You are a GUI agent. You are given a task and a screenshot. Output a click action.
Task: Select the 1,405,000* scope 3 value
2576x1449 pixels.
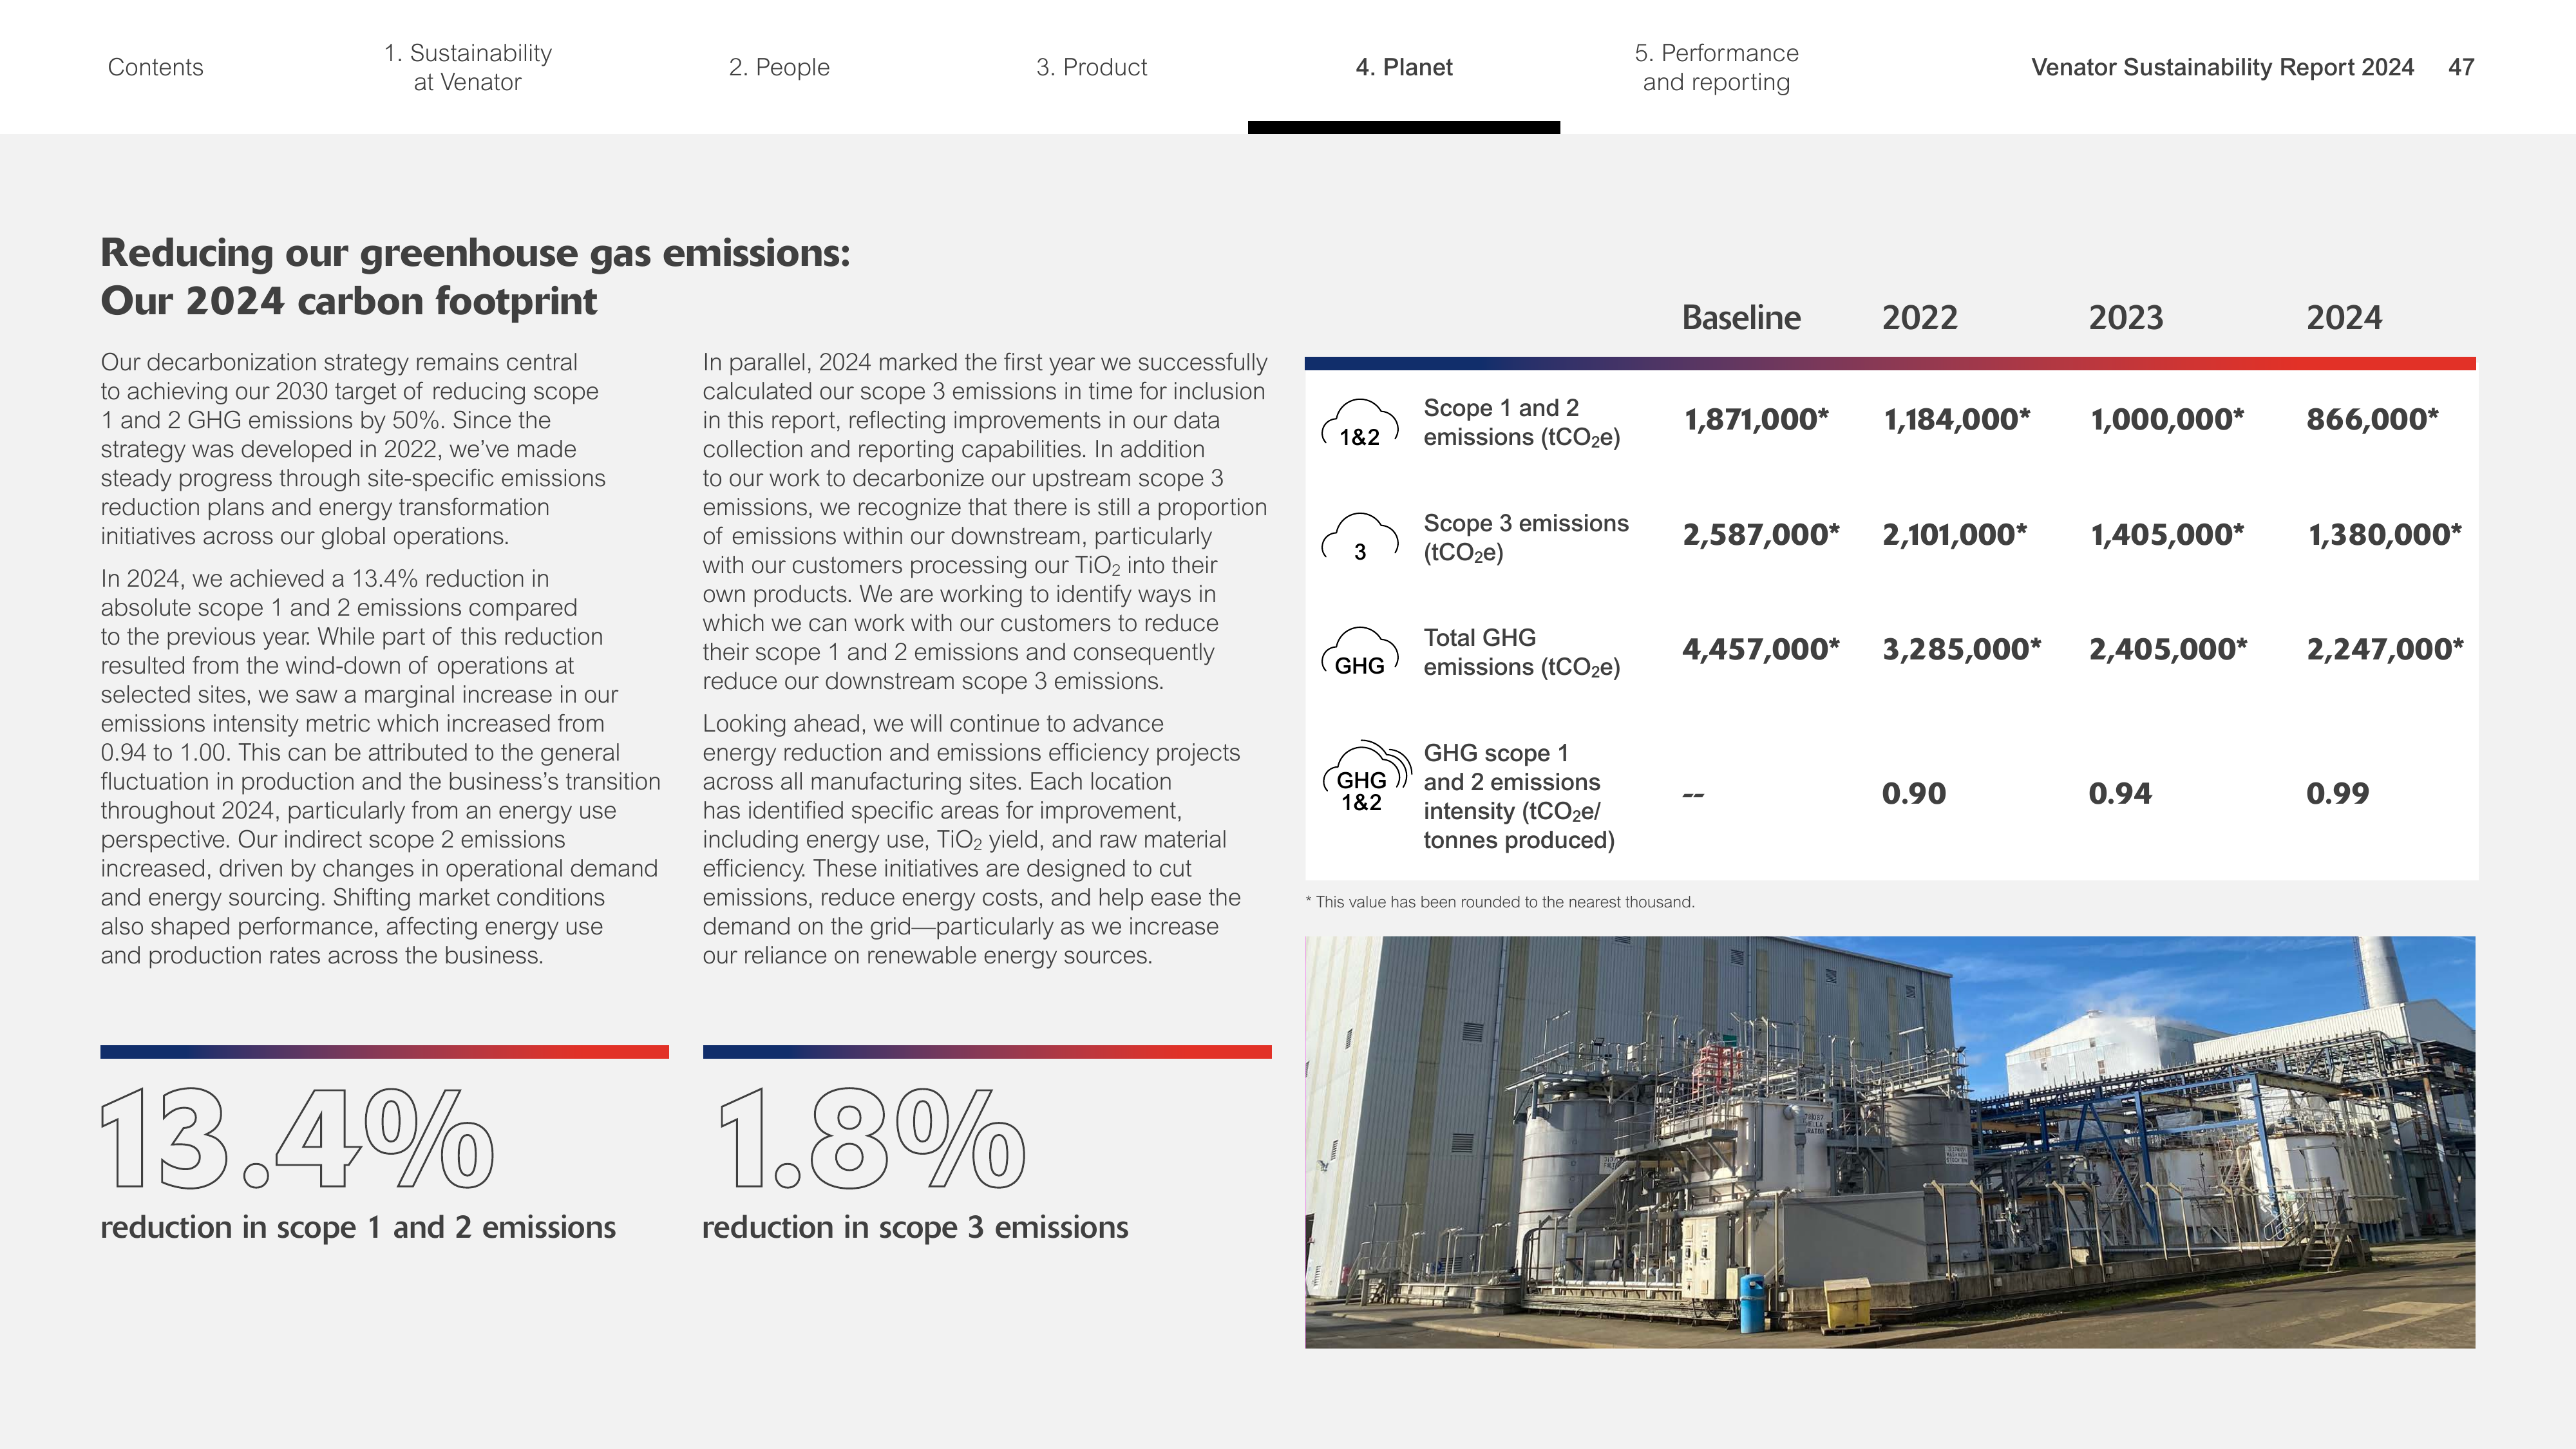coord(2167,534)
